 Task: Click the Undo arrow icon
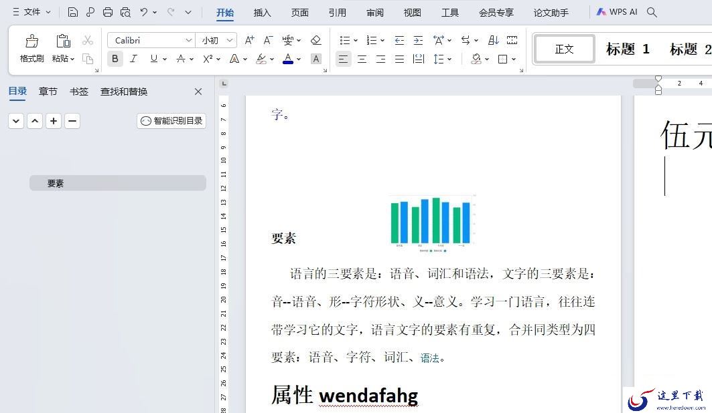point(144,12)
